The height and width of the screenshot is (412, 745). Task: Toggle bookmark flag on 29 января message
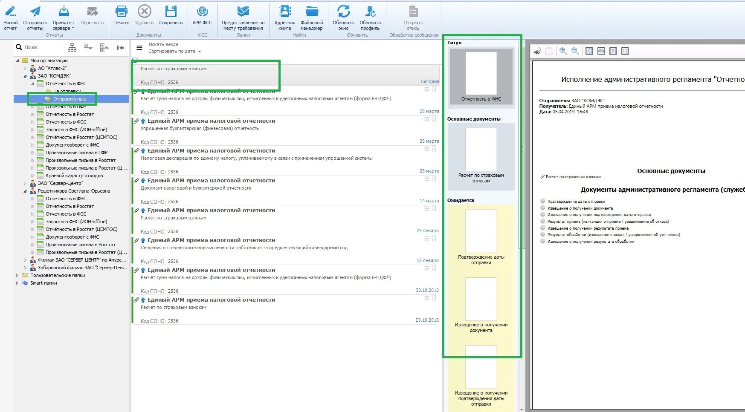[434, 209]
